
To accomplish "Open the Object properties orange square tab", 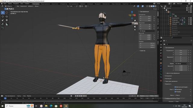I will 161,63.
